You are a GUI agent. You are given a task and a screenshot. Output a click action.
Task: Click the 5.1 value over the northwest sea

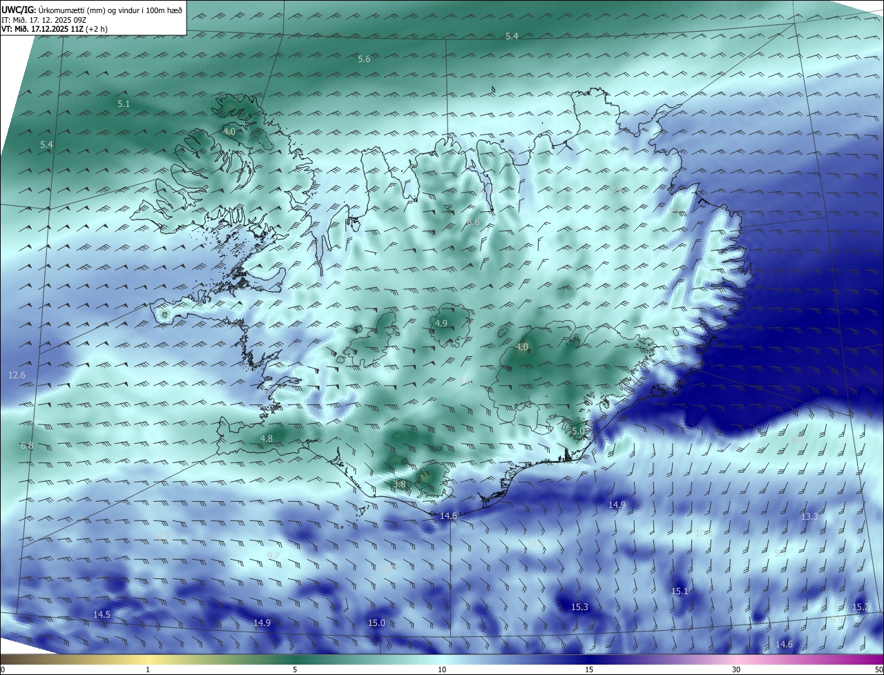124,104
